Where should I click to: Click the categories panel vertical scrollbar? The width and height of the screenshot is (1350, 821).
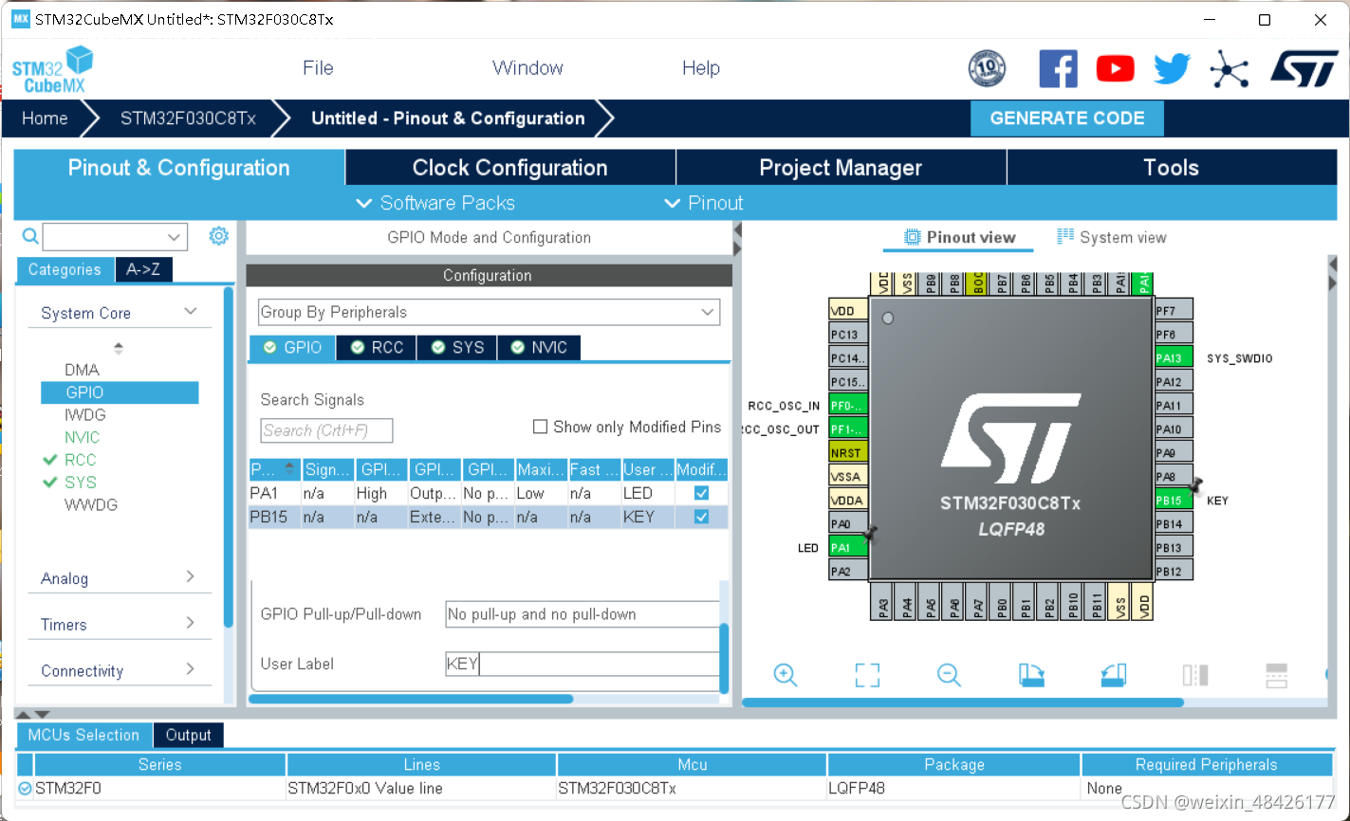[x=228, y=457]
